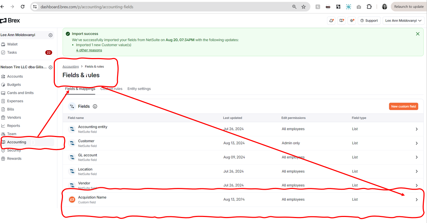
Task: Open the Support button
Action: pos(369,21)
